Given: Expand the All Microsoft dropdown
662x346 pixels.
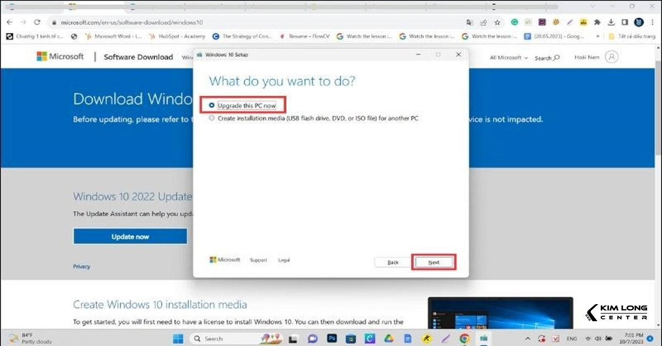Looking at the screenshot, I should coord(506,57).
